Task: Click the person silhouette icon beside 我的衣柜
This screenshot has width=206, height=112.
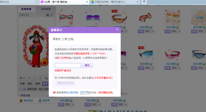Action: [x=20, y=89]
